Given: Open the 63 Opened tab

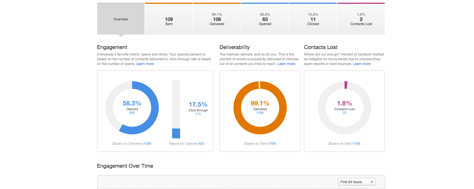Looking at the screenshot, I should 265,19.
